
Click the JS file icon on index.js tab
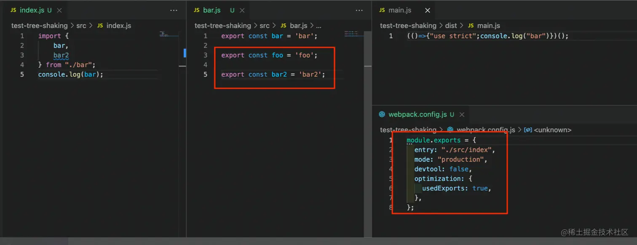13,10
